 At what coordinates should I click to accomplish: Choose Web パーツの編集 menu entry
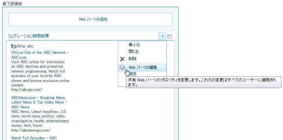[x=142, y=67]
